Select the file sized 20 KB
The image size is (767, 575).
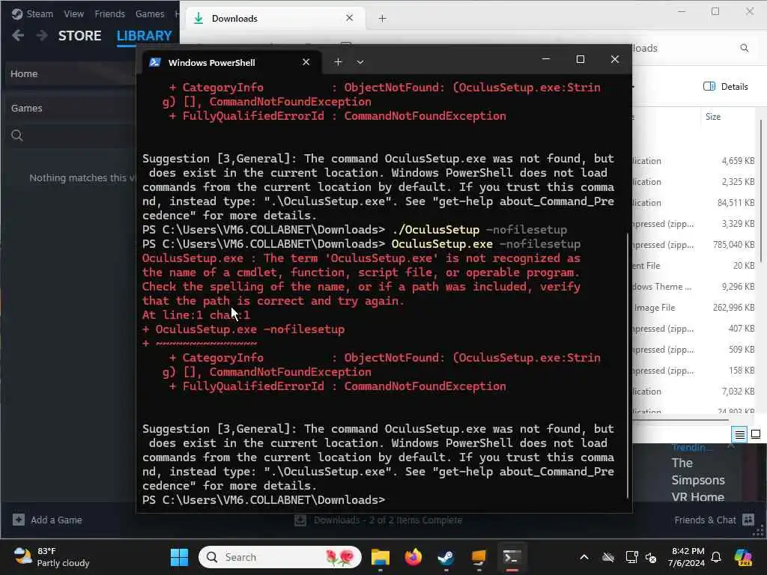pyautogui.click(x=694, y=266)
